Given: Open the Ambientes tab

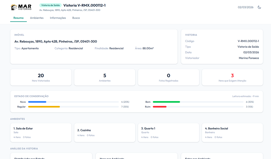Looking at the screenshot, I should 37,18.
